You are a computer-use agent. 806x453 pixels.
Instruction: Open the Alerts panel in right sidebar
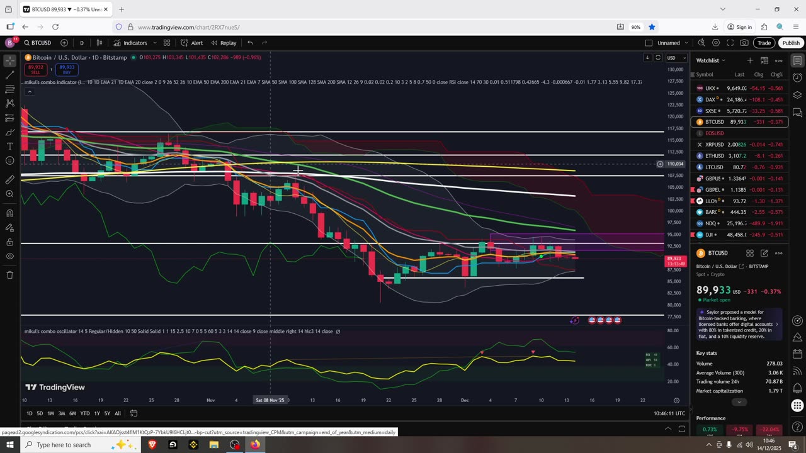pyautogui.click(x=797, y=78)
